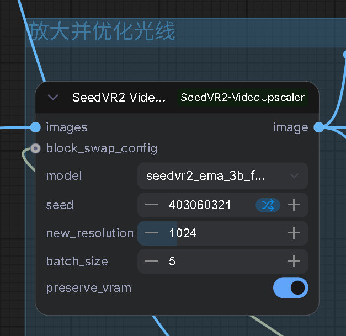The image size is (346, 336).
Task: Click the group title 放大并优化光线
Action: tap(102, 31)
